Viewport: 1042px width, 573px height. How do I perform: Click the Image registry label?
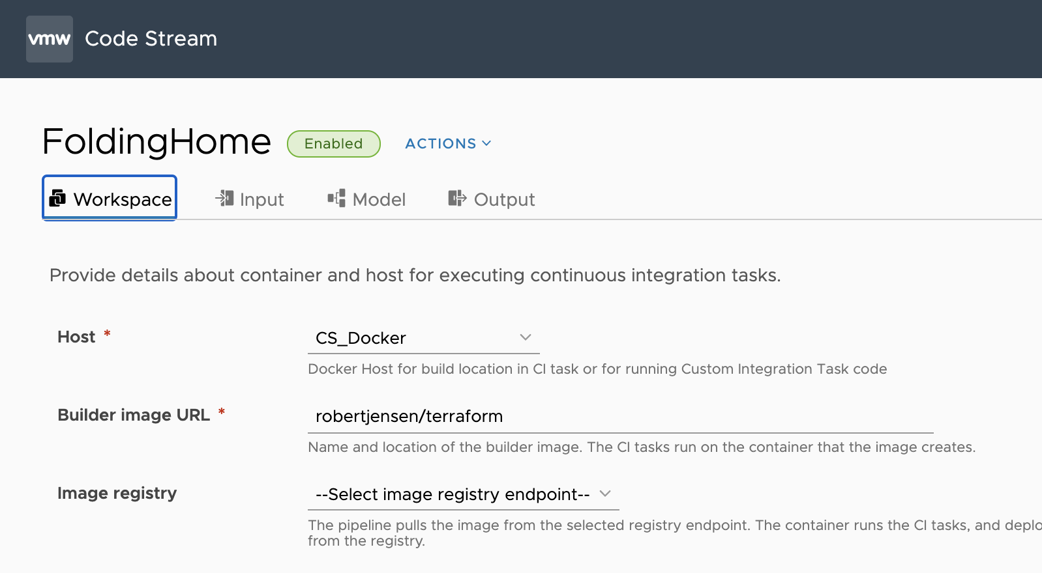117,493
